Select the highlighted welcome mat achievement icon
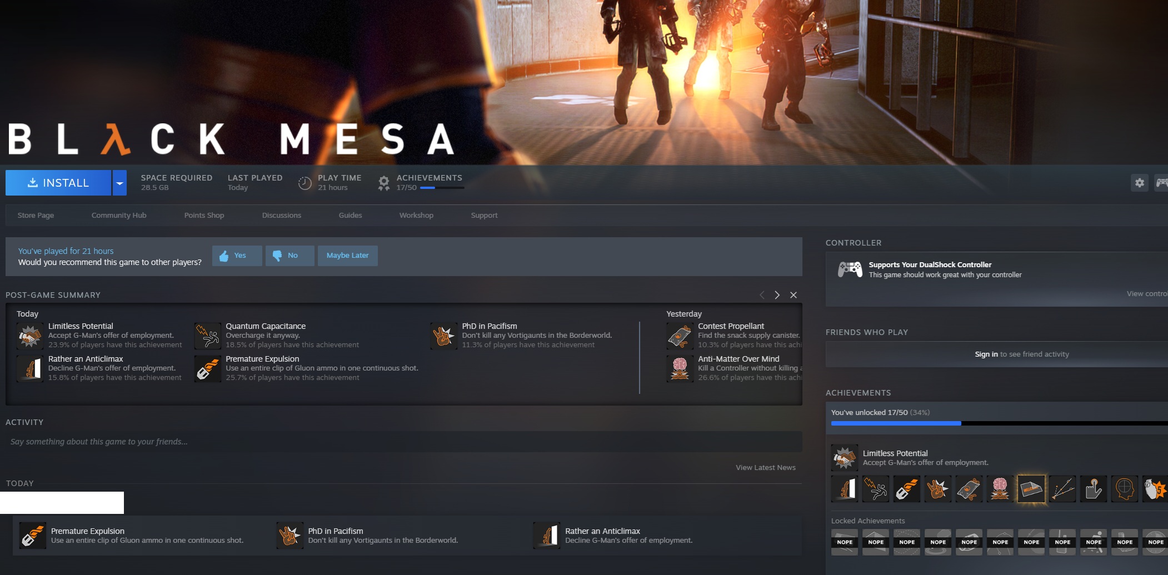Image resolution: width=1168 pixels, height=575 pixels. coord(1031,489)
